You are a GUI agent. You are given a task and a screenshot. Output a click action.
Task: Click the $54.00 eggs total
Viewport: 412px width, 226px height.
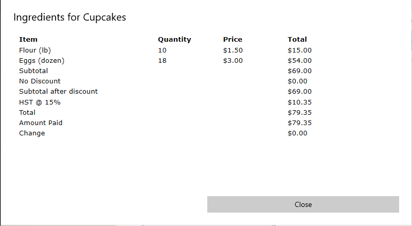coord(299,61)
